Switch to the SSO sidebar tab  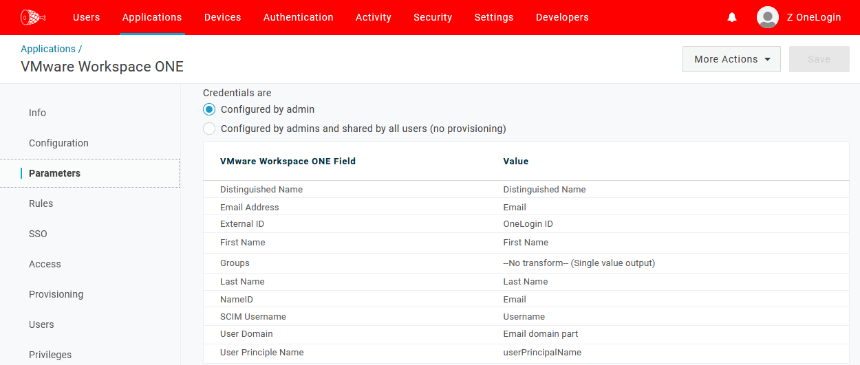[x=38, y=234]
